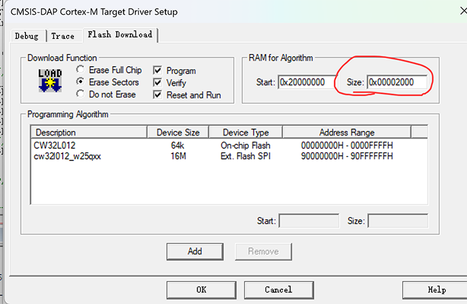The height and width of the screenshot is (304, 467).
Task: Uncheck the Verify checkbox
Action: (157, 83)
